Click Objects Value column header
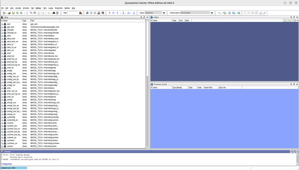This screenshot has width=299, height=170. (175, 20)
